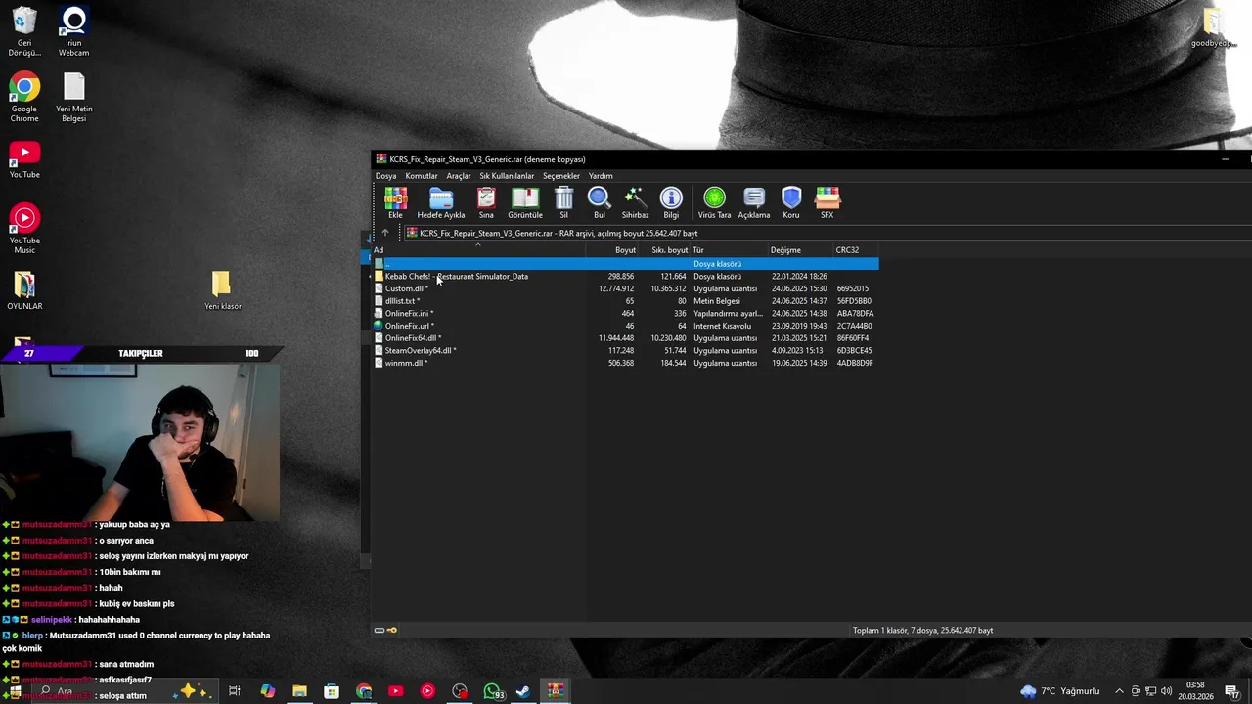Open the notification center icon
The width and height of the screenshot is (1252, 704).
pyautogui.click(x=1231, y=691)
